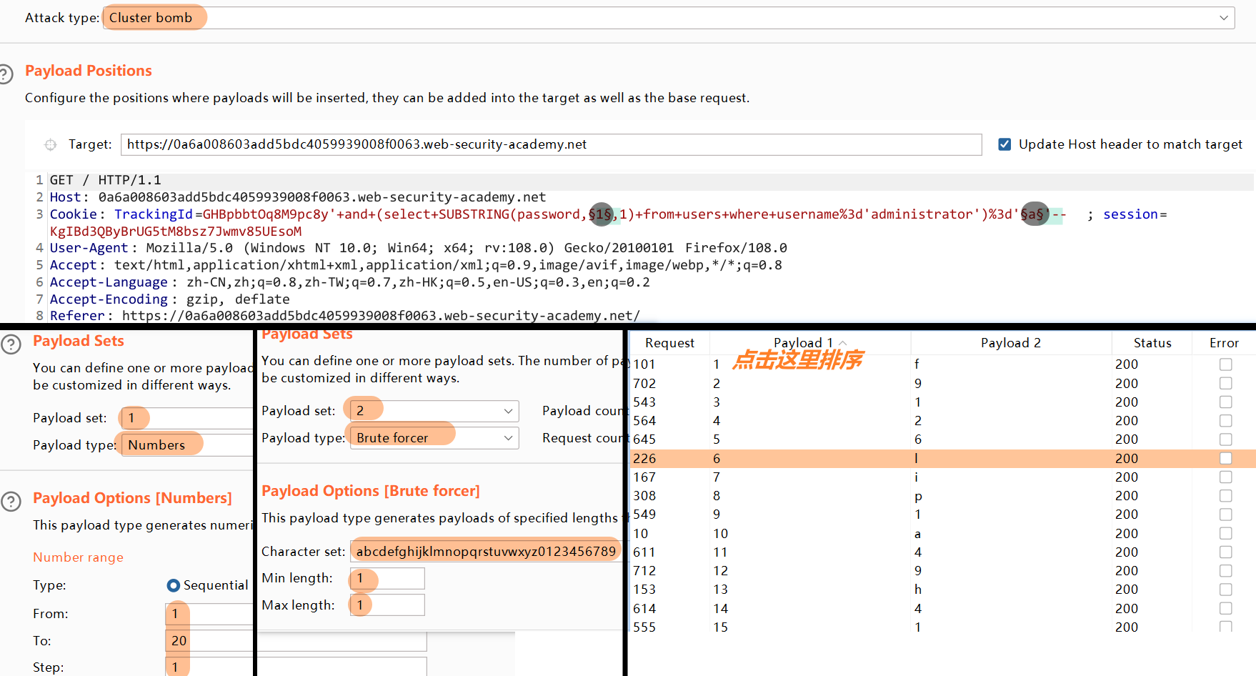Sort by the Payload 2 column header
Image resolution: width=1256 pixels, height=676 pixels.
pos(1010,342)
